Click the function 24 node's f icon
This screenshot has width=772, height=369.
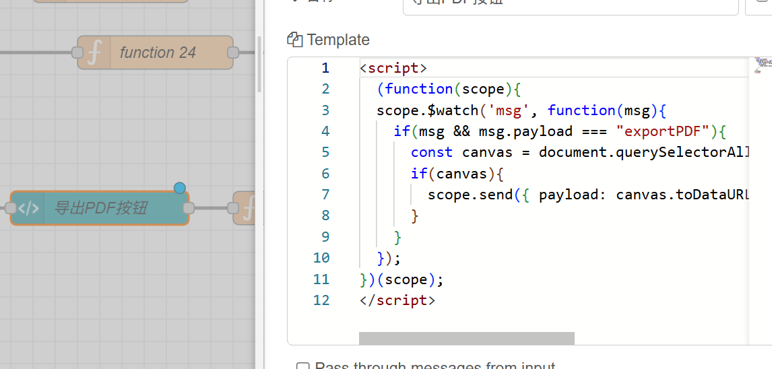click(94, 52)
